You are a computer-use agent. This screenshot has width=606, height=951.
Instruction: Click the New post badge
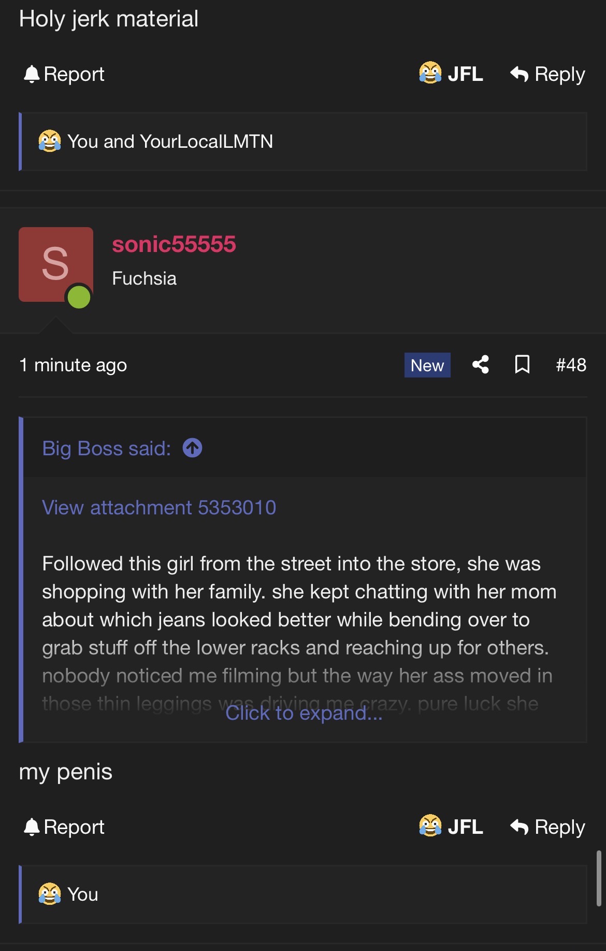coord(427,365)
